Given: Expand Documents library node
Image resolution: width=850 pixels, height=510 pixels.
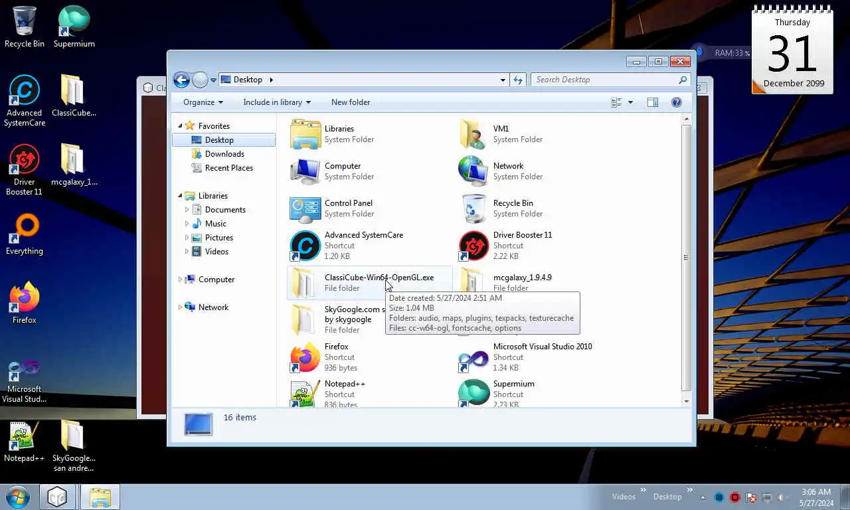Looking at the screenshot, I should tap(187, 210).
